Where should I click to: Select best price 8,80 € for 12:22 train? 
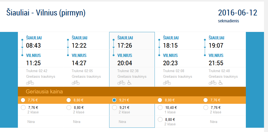(69, 100)
